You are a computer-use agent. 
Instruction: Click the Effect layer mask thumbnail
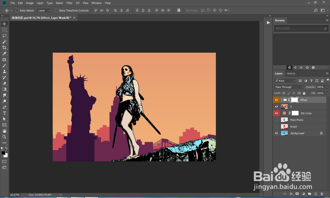coord(294,100)
